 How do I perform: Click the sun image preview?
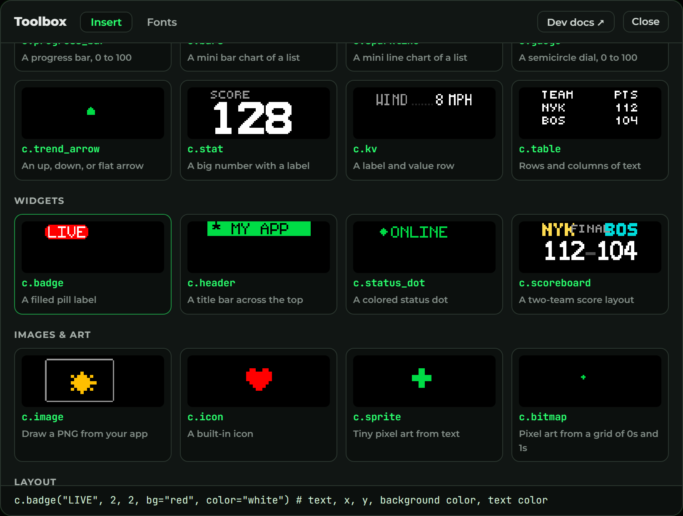[x=93, y=381]
